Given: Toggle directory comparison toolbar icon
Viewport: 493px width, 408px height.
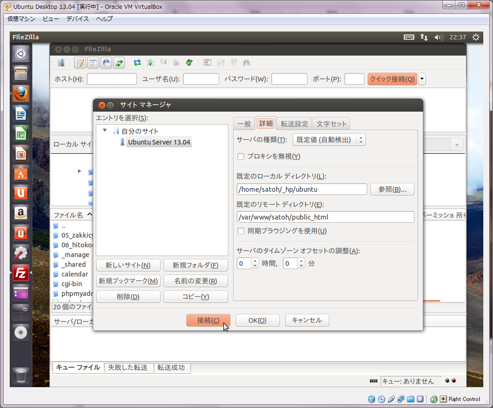Looking at the screenshot, I should [x=221, y=63].
